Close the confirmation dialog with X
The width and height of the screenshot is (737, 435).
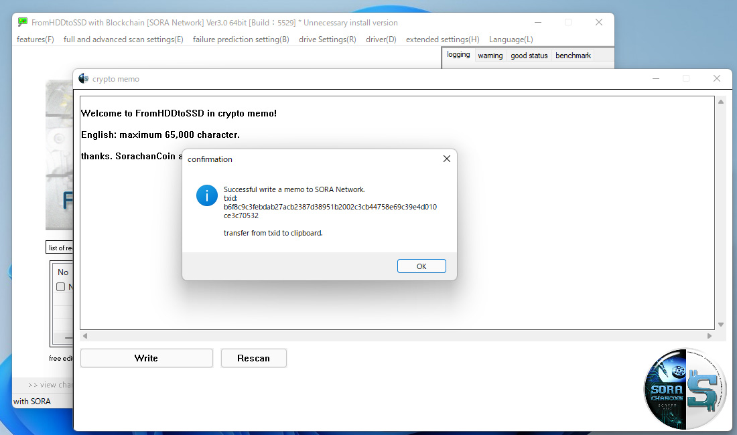click(446, 159)
